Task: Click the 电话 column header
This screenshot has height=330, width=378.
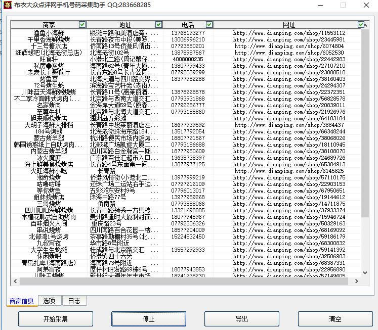Action: [187, 24]
